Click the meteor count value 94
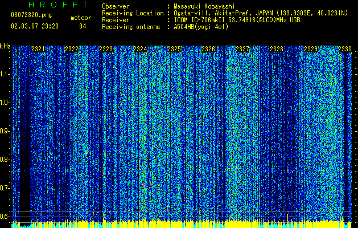 pos(83,26)
